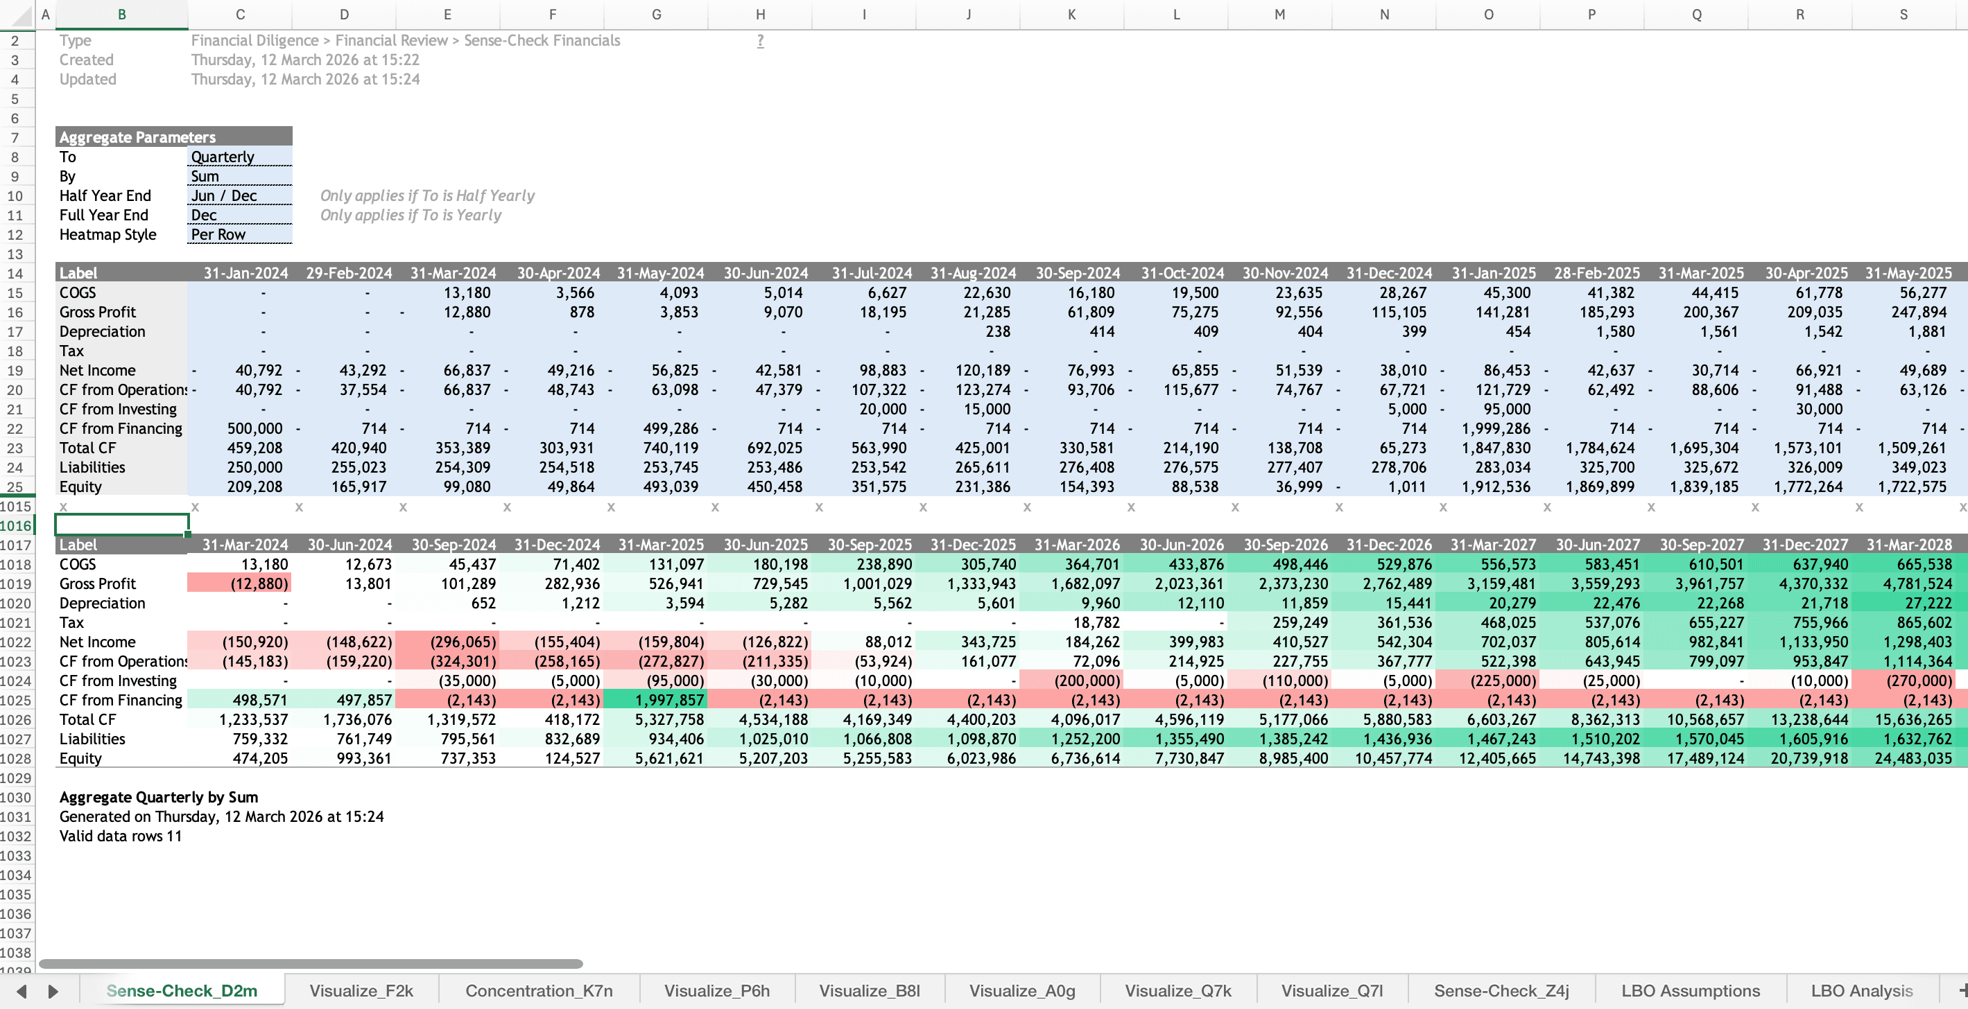1968x1009 pixels.
Task: Click the green CF from Financing cell 1,997,857
Action: [x=655, y=700]
